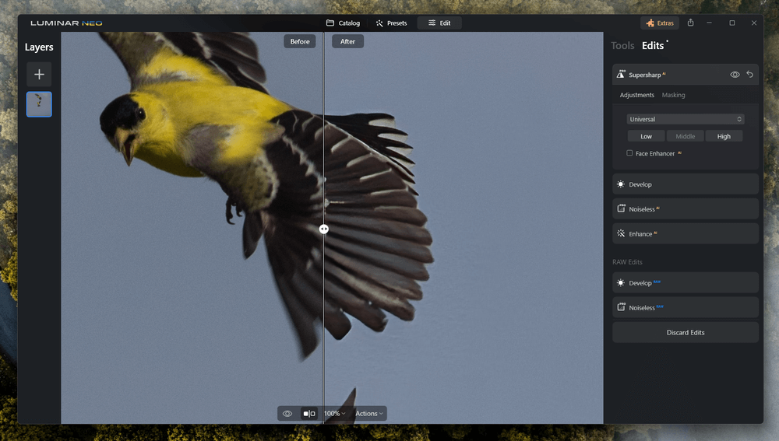Click the Supersharp tool icon
The width and height of the screenshot is (779, 441).
(x=621, y=75)
